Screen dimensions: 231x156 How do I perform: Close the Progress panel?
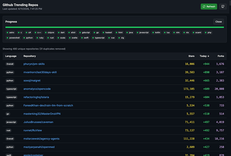[x=219, y=22]
